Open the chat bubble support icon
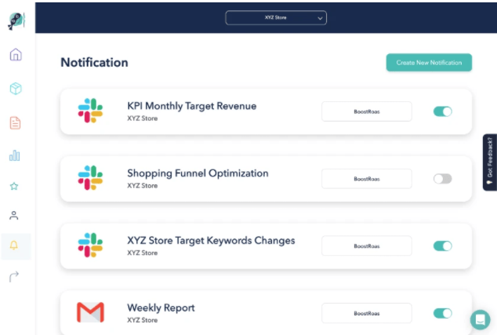The image size is (497, 335). coord(480,319)
